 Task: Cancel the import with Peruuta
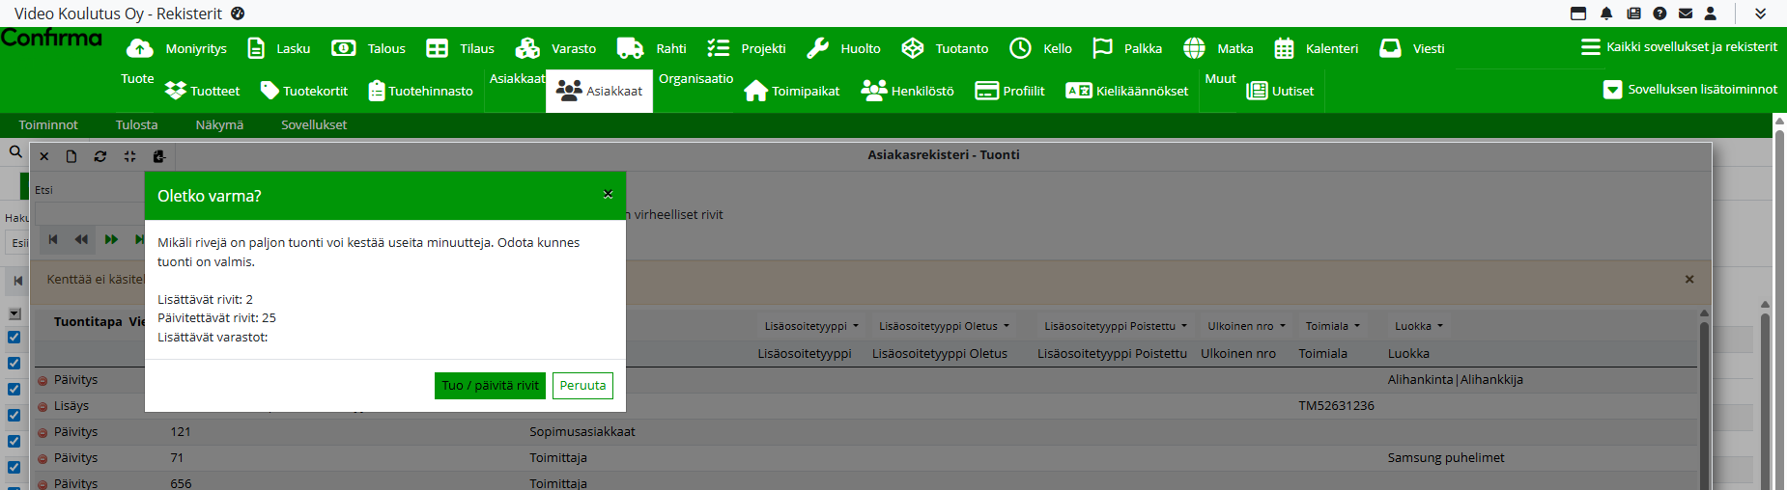click(x=582, y=386)
